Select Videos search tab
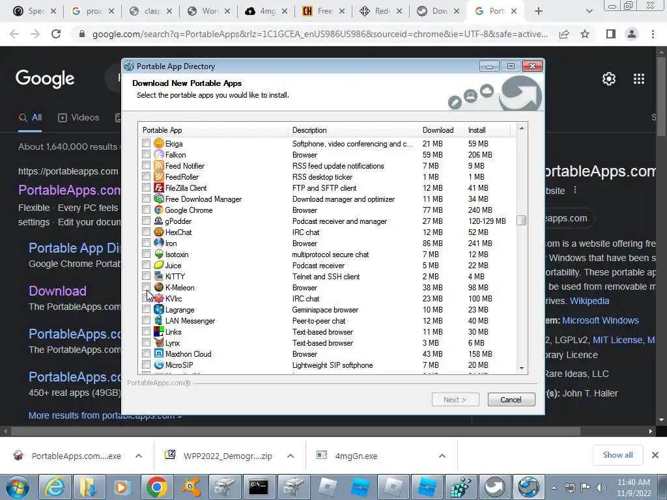The image size is (667, 500). (79, 118)
